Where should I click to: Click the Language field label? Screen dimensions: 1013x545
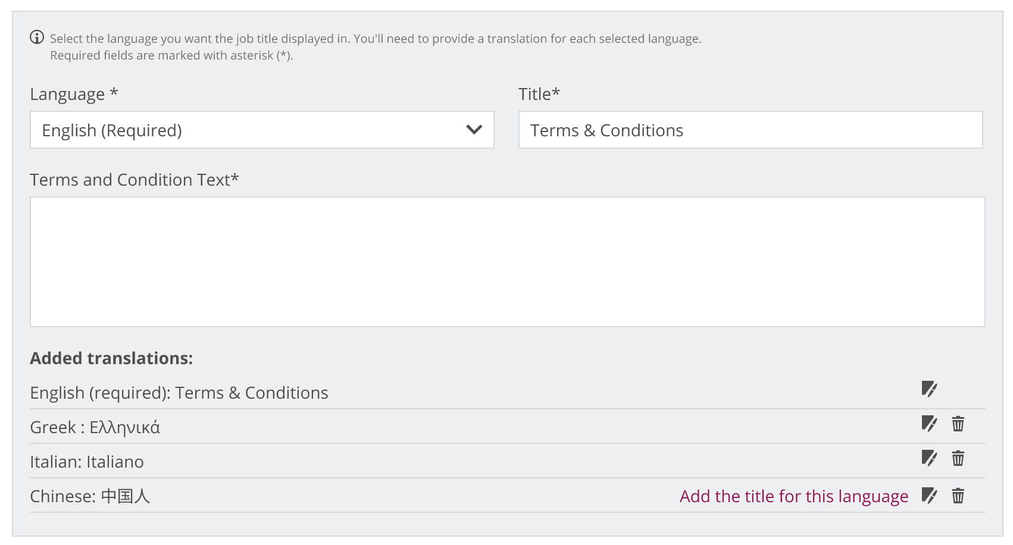(x=74, y=95)
